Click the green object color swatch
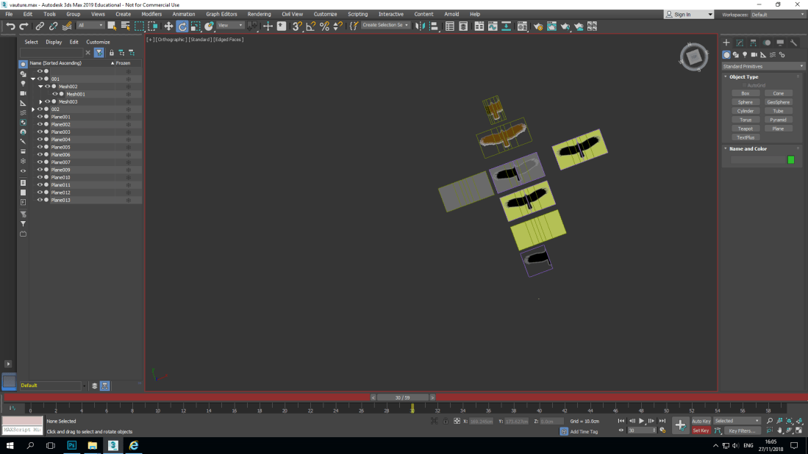Viewport: 808px width, 454px height. tap(791, 159)
